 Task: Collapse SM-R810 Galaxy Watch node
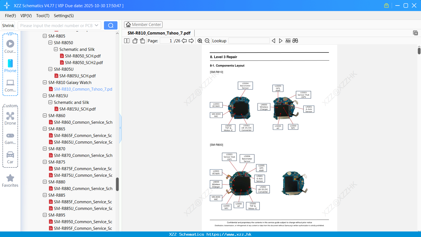pyautogui.click(x=45, y=82)
